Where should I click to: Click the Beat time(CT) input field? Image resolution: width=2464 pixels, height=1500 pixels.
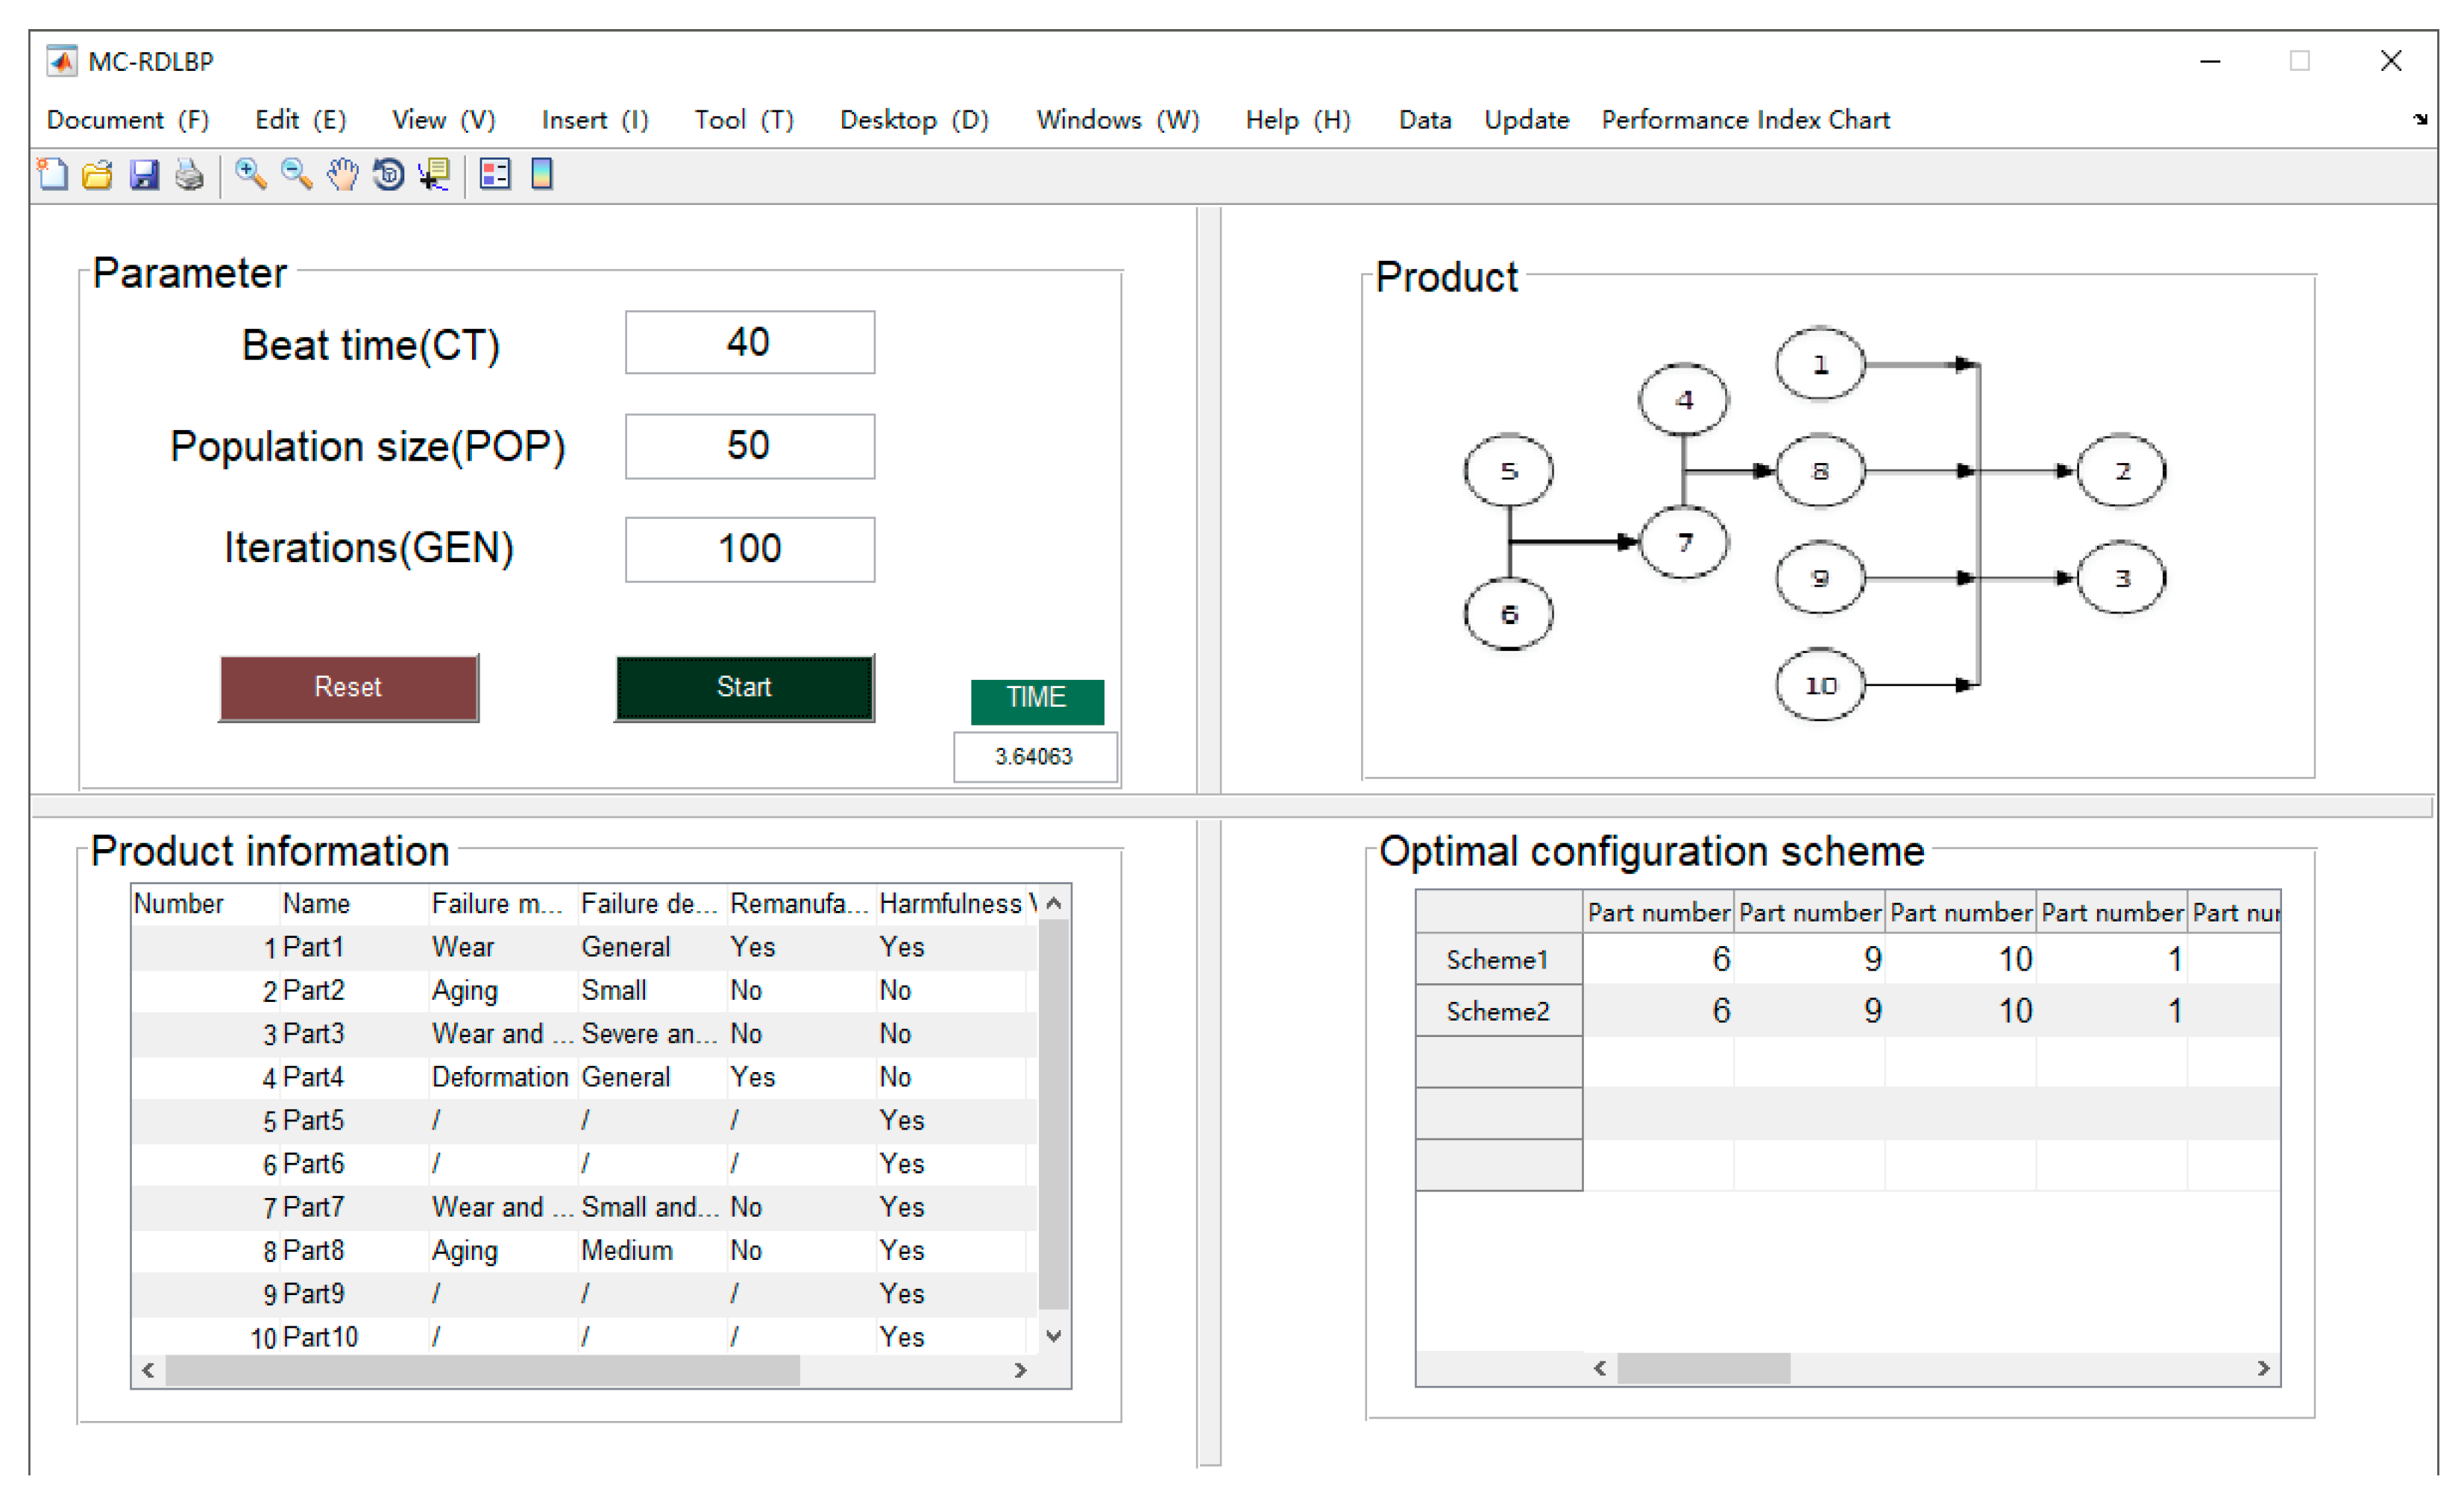(x=750, y=342)
